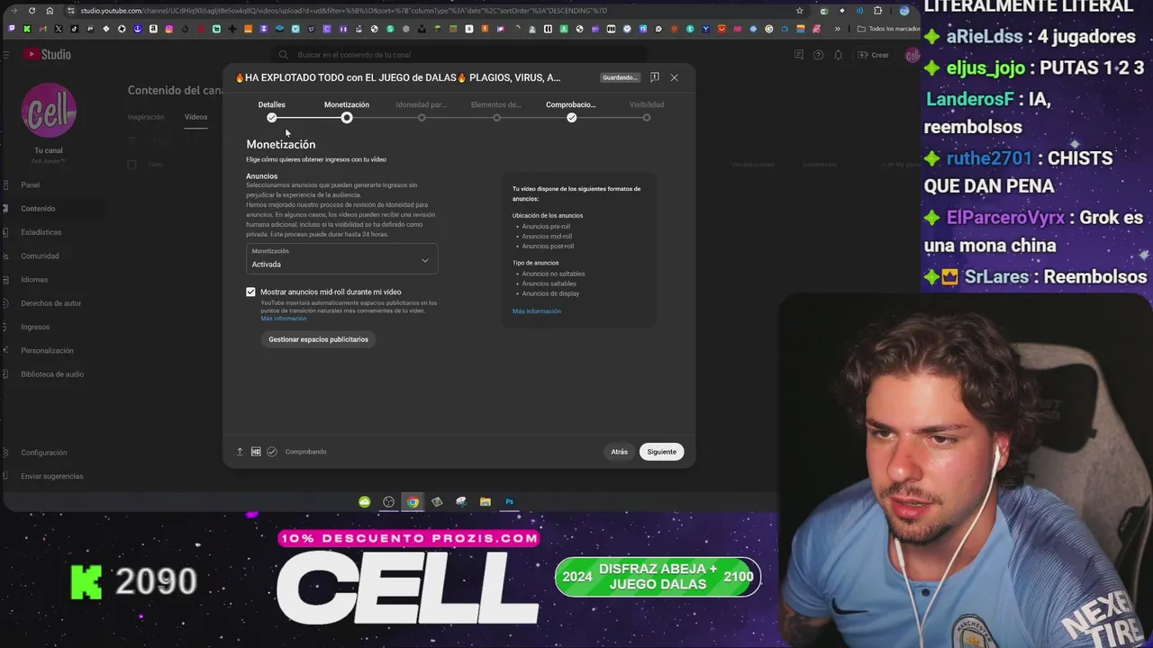
Task: Click Gestionar espacios publicitarios button
Action: pos(318,339)
